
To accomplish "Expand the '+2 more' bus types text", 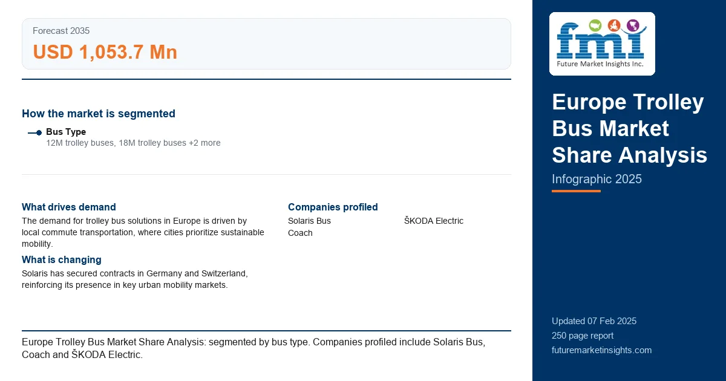I will (204, 143).
